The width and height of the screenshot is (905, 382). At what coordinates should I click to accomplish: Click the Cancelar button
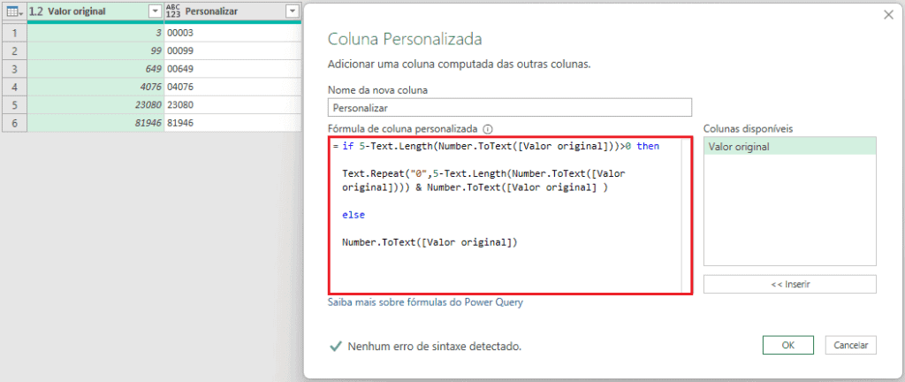coord(851,345)
